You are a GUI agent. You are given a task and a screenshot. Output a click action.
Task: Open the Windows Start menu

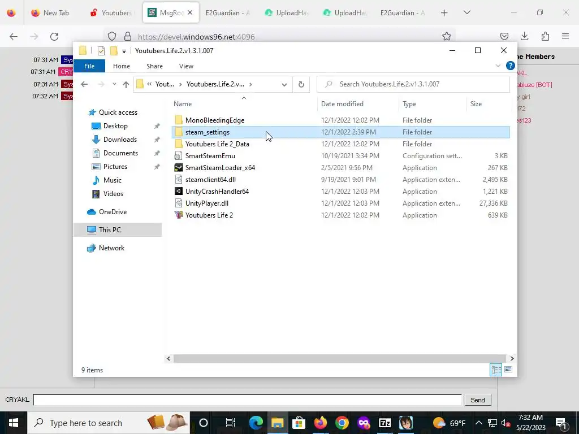pos(14,423)
